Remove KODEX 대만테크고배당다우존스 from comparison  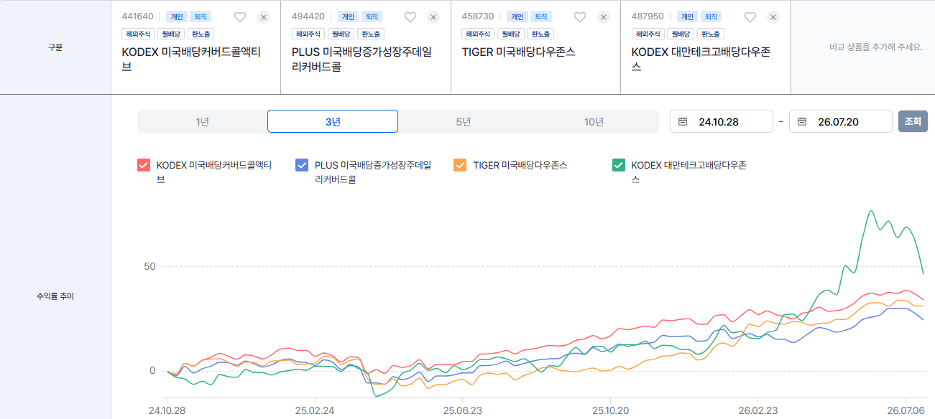pos(773,17)
